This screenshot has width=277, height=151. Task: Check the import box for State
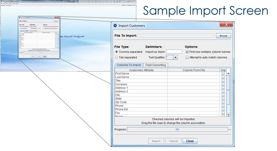(223, 98)
